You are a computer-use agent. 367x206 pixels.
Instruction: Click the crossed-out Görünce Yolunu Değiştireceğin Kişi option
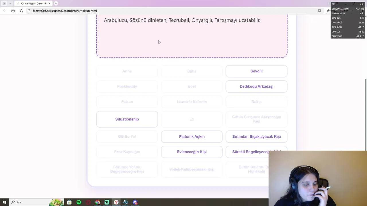(x=127, y=169)
